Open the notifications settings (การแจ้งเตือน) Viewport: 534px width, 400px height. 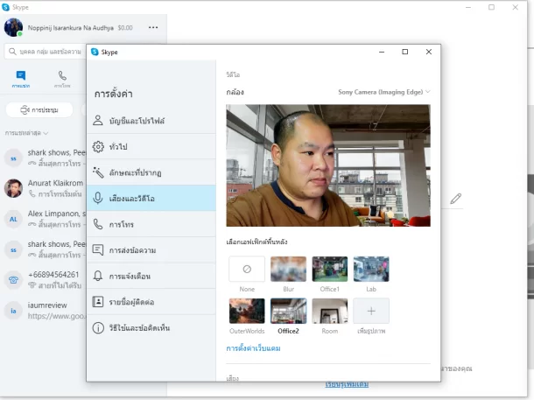pyautogui.click(x=151, y=276)
